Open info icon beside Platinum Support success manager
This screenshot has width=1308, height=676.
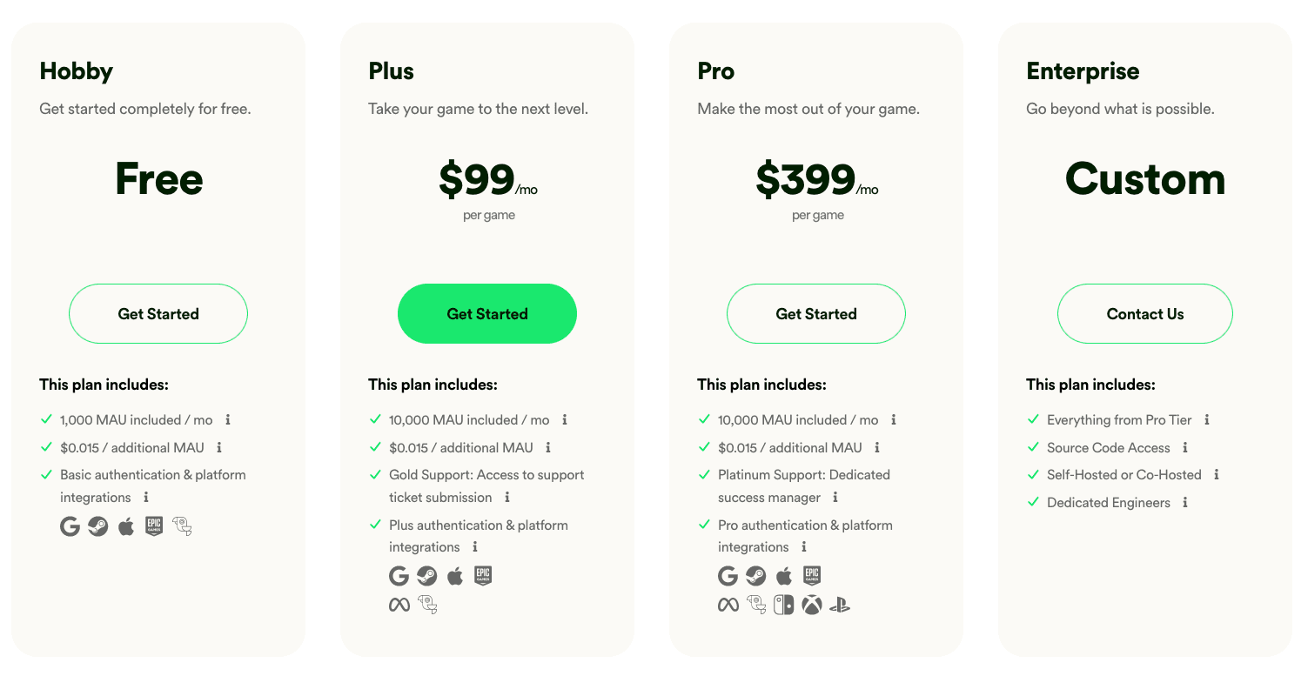(x=835, y=497)
